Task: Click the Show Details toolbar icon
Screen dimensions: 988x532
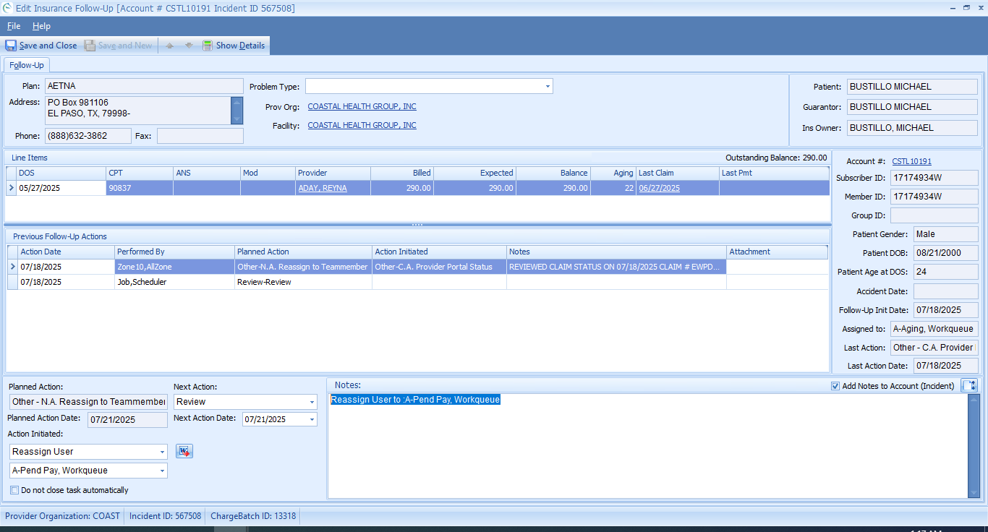Action: tap(208, 46)
